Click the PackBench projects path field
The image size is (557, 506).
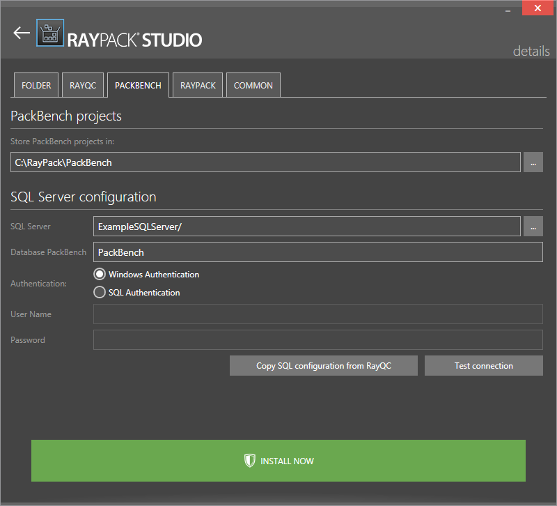point(265,162)
